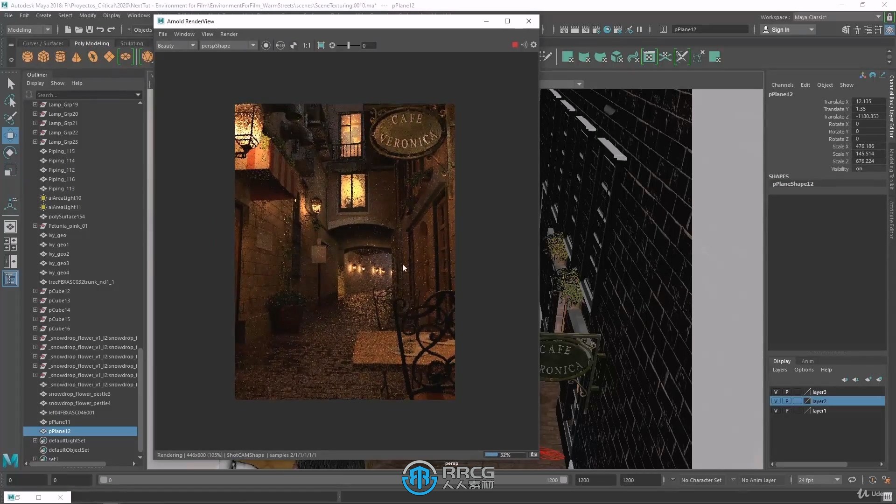896x504 pixels.
Task: Toggle visibility of layer1
Action: [776, 411]
